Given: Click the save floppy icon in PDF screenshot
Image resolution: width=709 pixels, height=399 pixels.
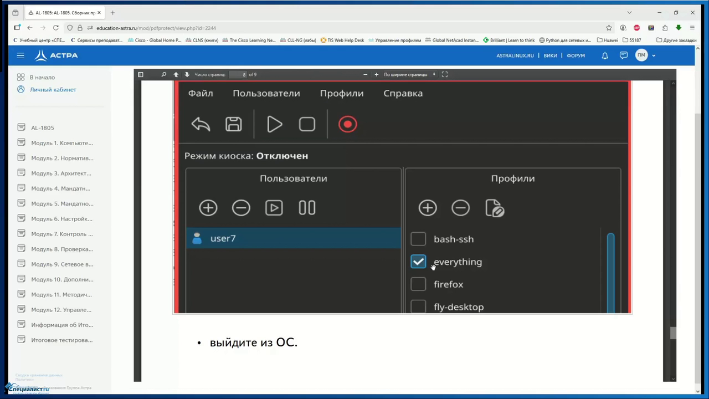Looking at the screenshot, I should click(x=234, y=124).
